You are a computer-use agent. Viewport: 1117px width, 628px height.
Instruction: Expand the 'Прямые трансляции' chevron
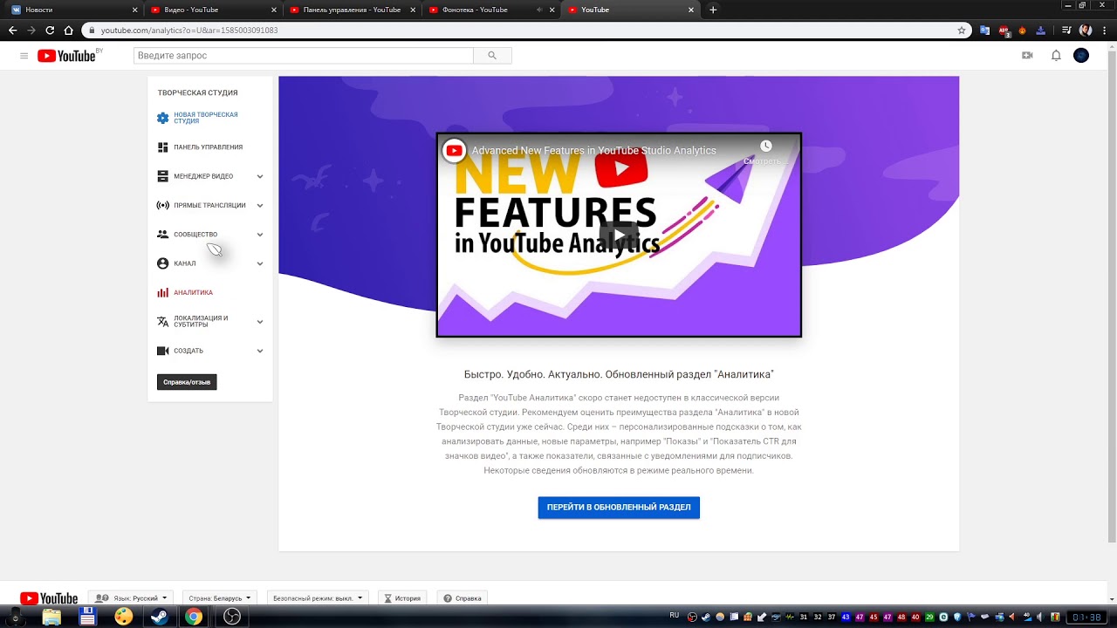pyautogui.click(x=260, y=206)
